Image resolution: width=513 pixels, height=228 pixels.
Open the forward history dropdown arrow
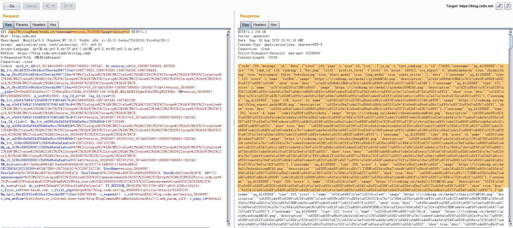click(x=72, y=6)
